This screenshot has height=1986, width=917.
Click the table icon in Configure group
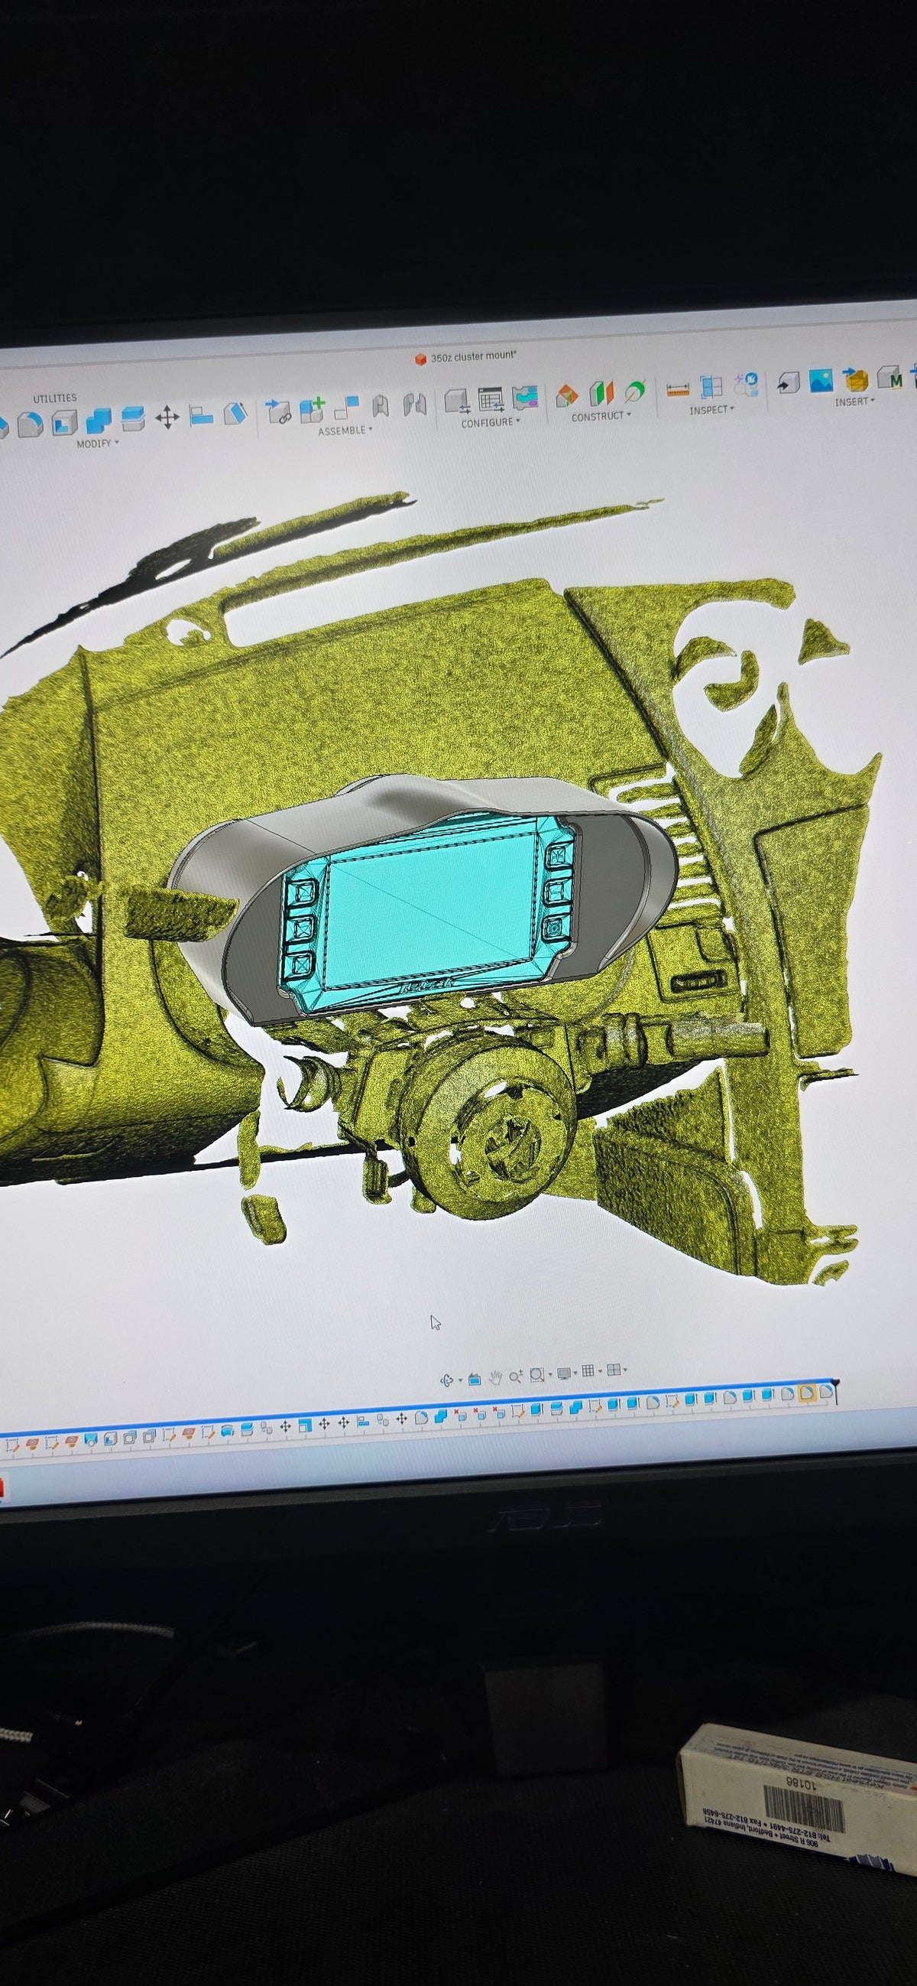click(x=491, y=400)
